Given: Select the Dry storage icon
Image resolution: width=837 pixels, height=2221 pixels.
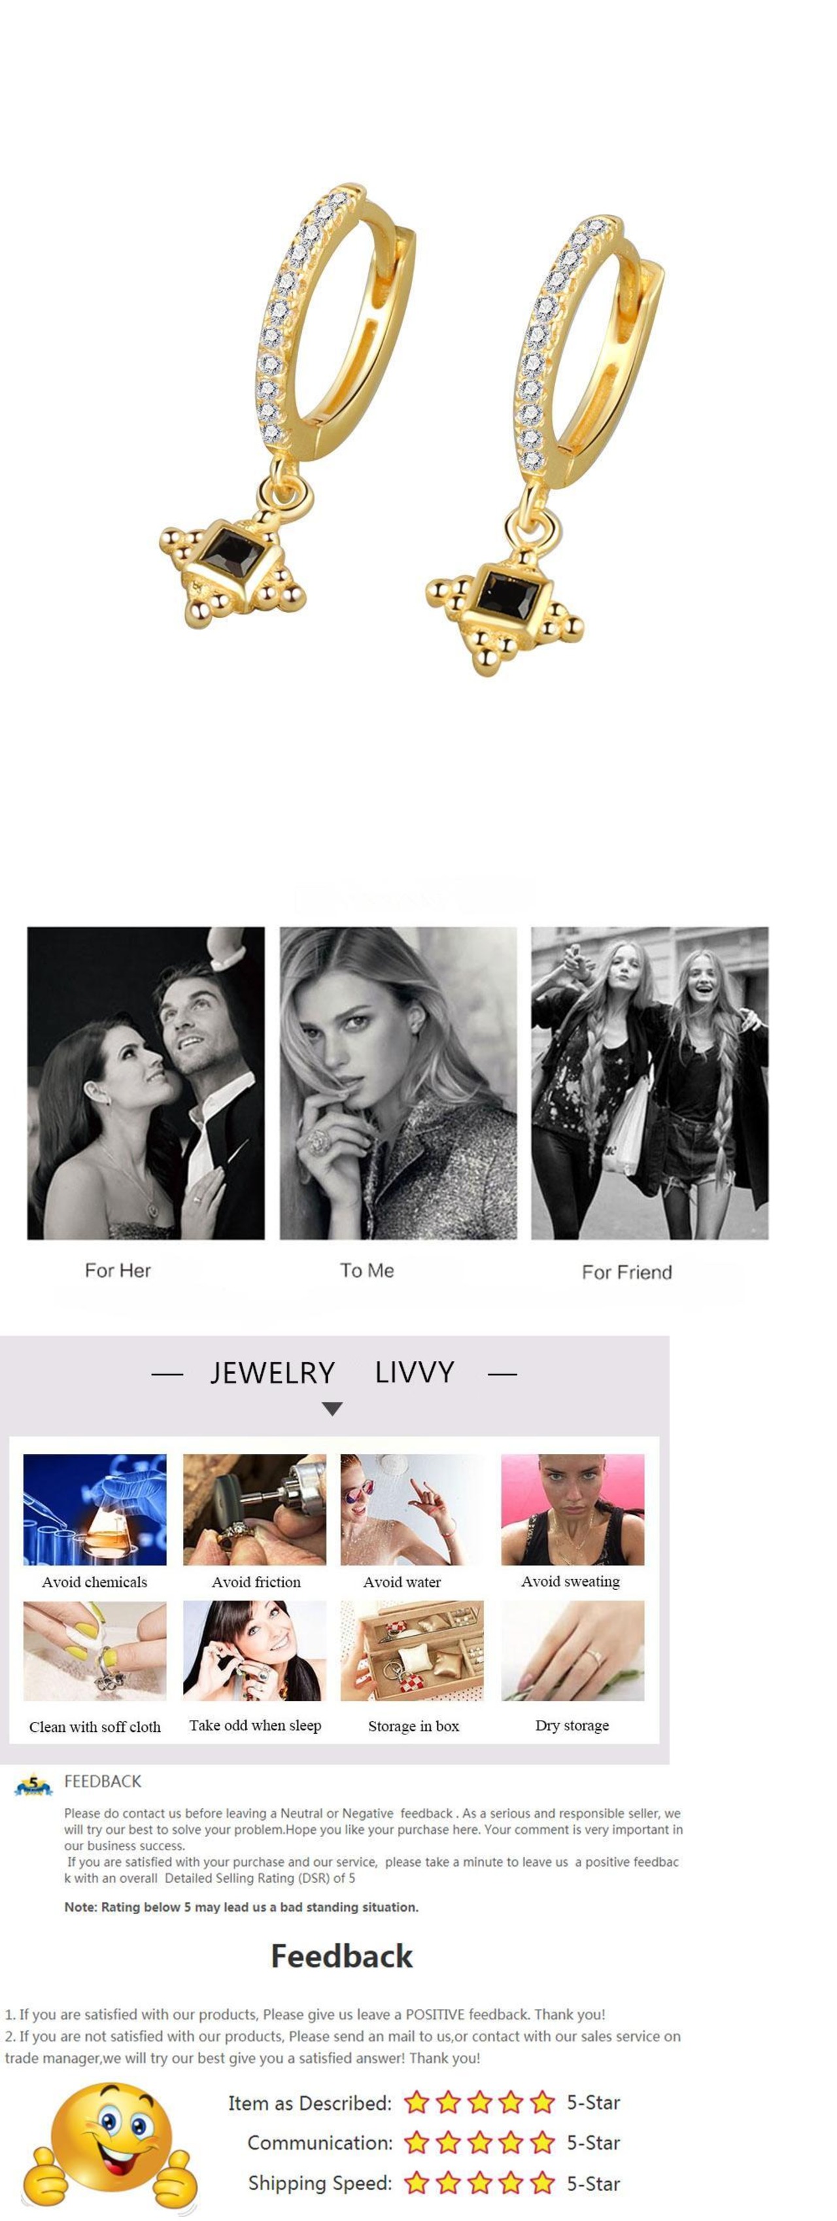Looking at the screenshot, I should [572, 1650].
